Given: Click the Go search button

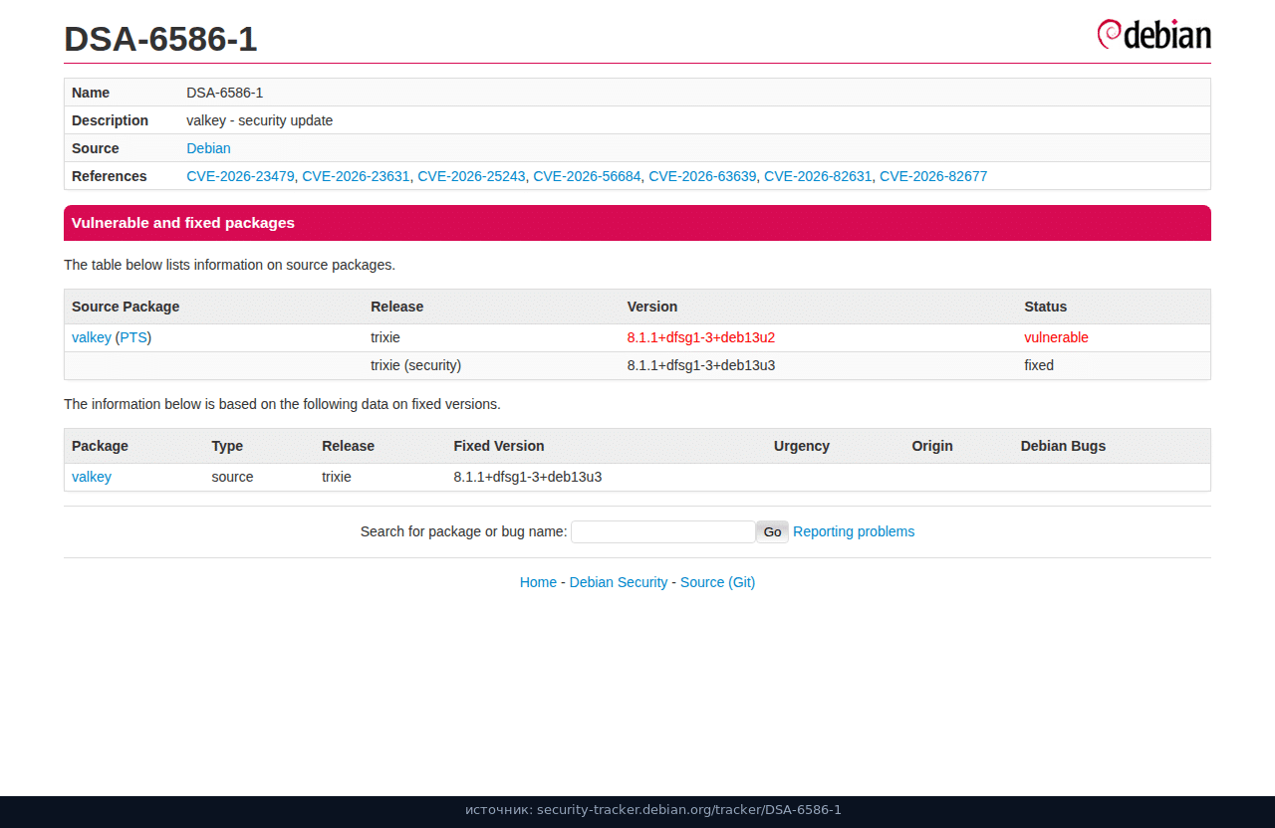Looking at the screenshot, I should tap(772, 531).
